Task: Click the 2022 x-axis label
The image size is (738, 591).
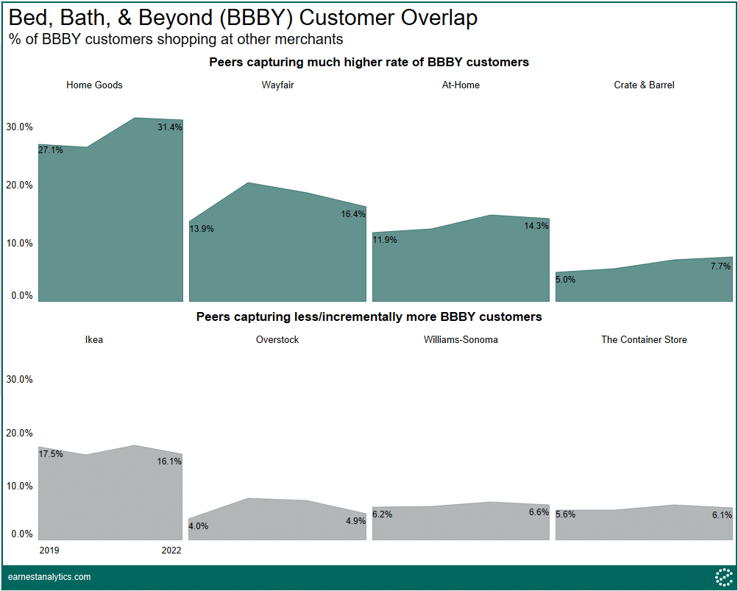Action: (x=171, y=551)
